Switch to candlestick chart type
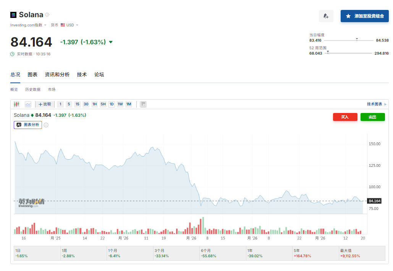393x271 pixels. (16, 104)
